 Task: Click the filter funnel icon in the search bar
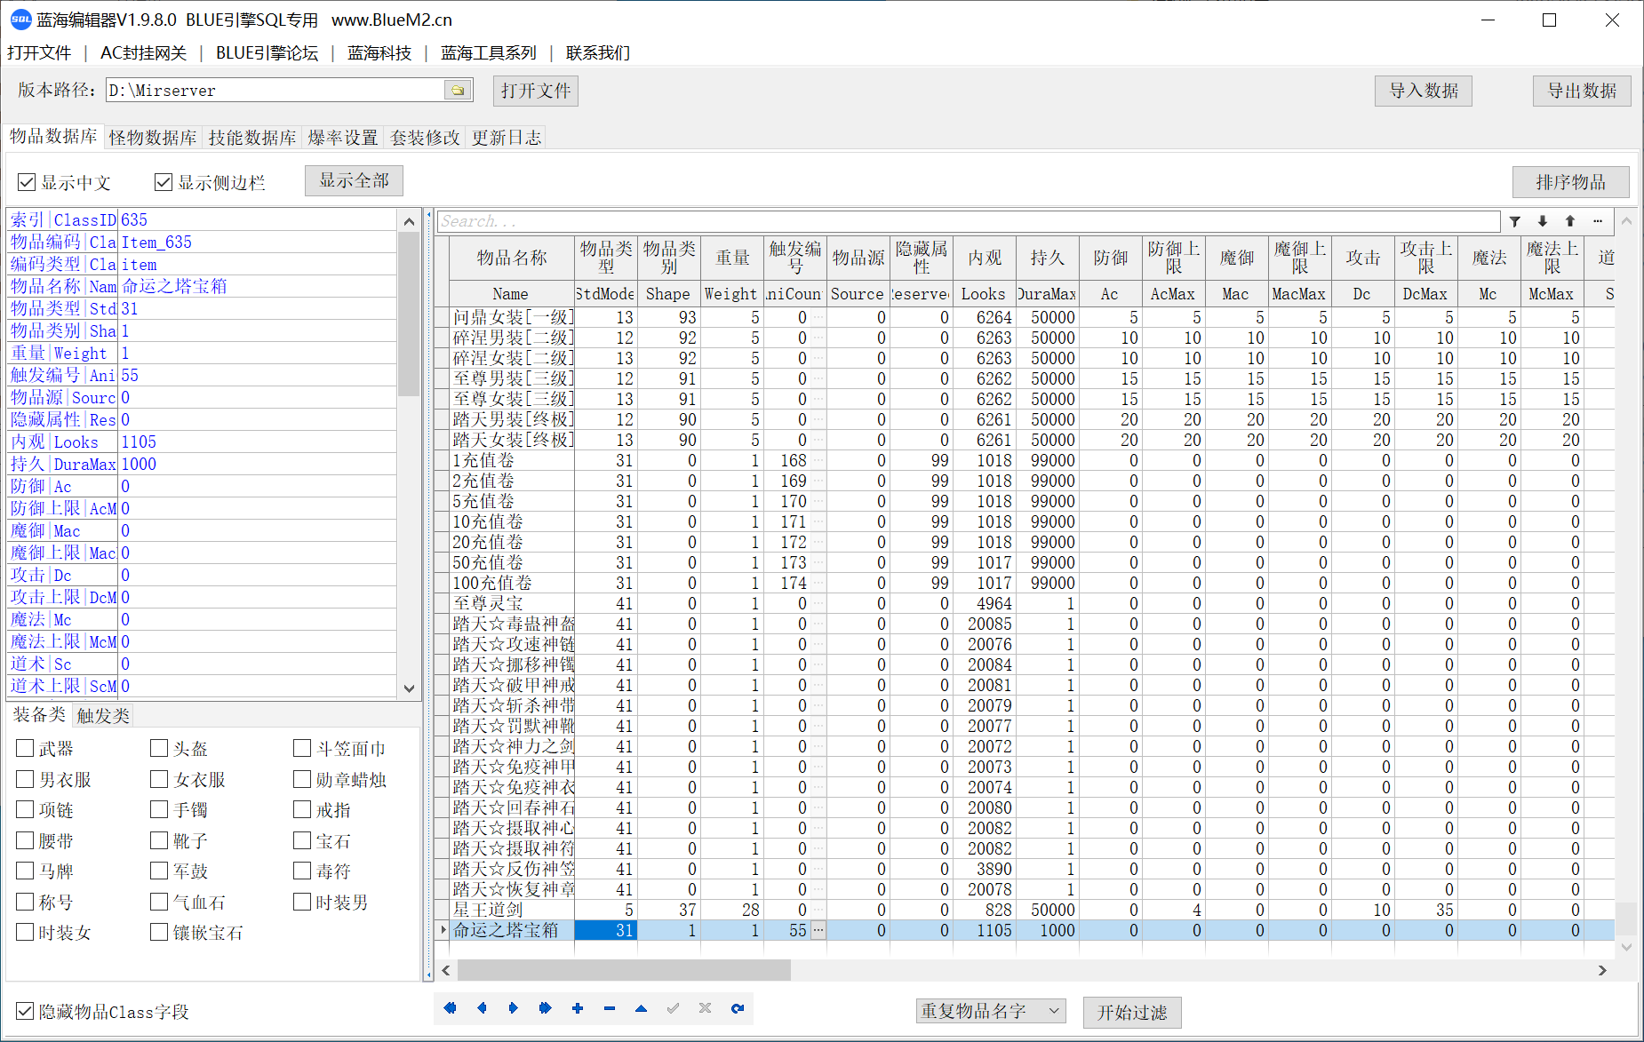coord(1515,221)
